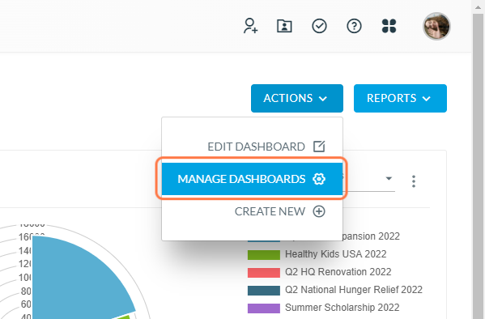The width and height of the screenshot is (485, 319).
Task: Click the green Healthy Kids color swatch
Action: pos(264,255)
